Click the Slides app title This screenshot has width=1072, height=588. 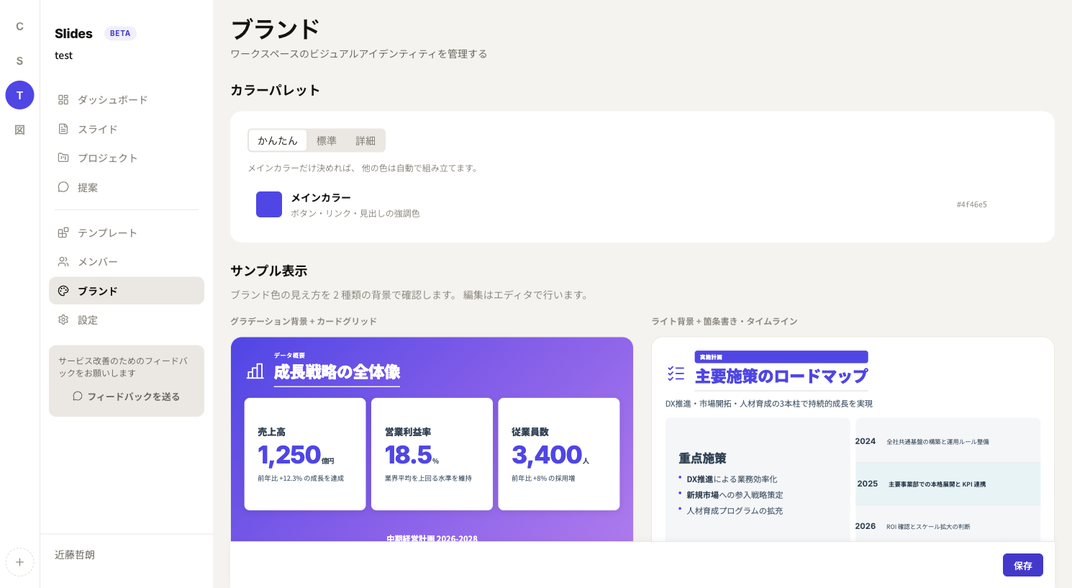tap(73, 34)
